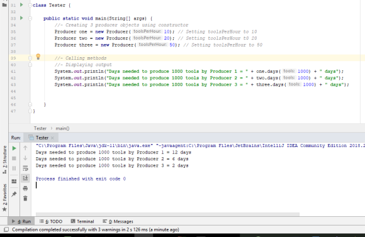This screenshot has width=365, height=237.
Task: Print the console output
Action: pos(25,188)
